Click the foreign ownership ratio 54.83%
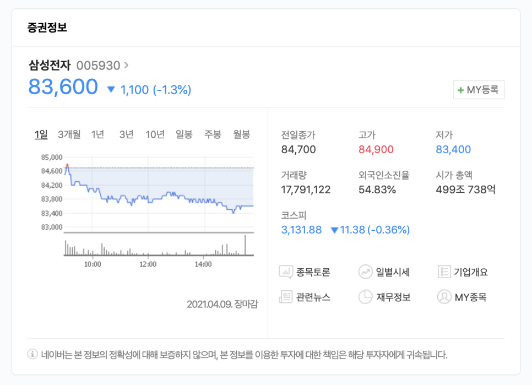Screen dimensions: 532x385 tap(377, 189)
